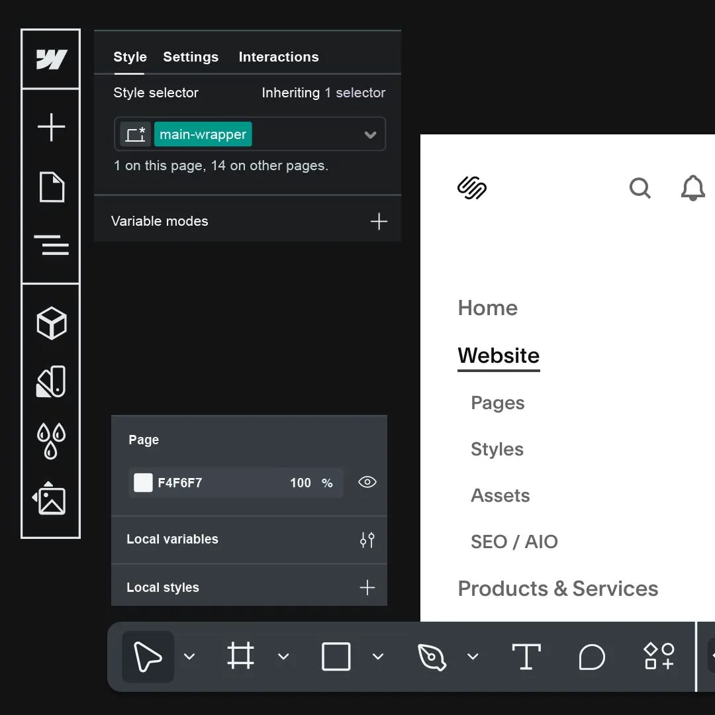Add a new Variable mode

379,221
